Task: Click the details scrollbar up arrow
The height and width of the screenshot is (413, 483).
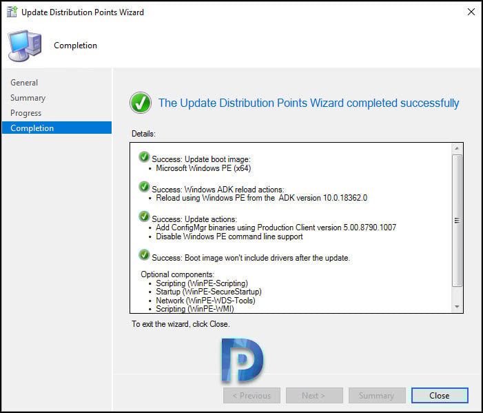Action: (457, 148)
